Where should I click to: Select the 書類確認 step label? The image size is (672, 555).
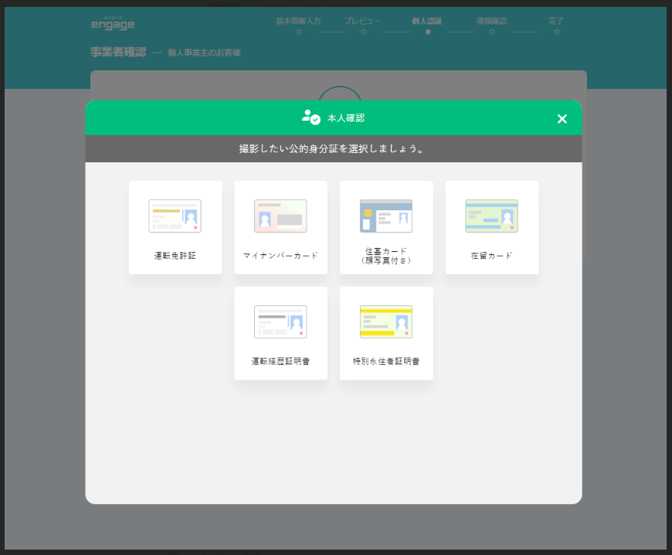click(491, 21)
